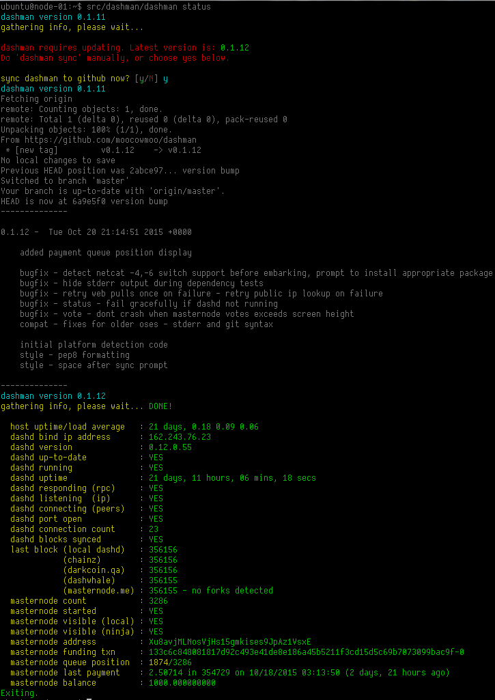The width and height of the screenshot is (495, 700).
Task: Click the 'masternode started' label
Action: [x=53, y=611]
